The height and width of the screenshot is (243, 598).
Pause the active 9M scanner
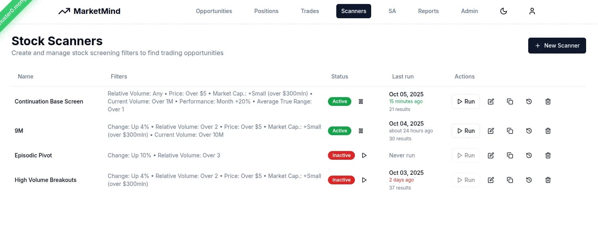click(361, 131)
